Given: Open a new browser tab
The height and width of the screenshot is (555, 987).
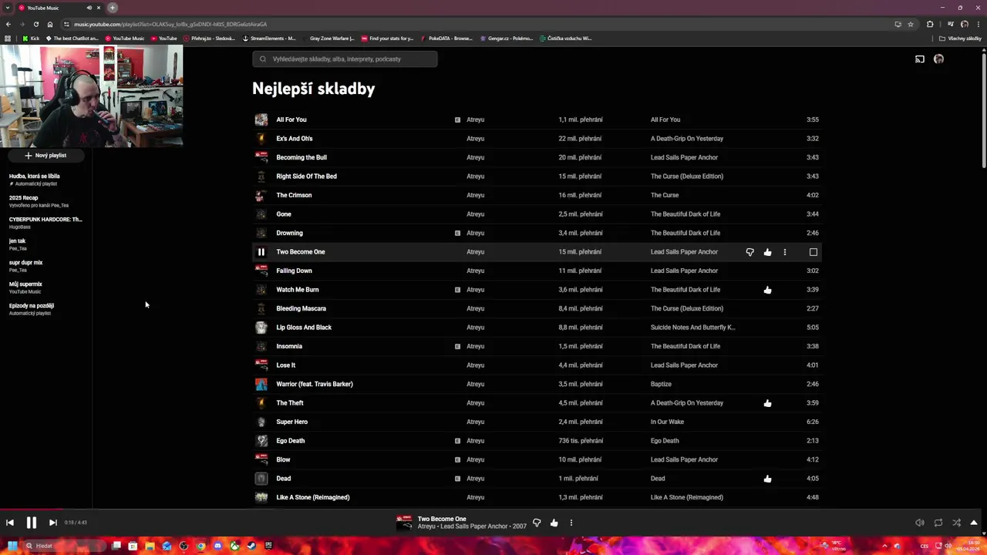Looking at the screenshot, I should (x=113, y=8).
